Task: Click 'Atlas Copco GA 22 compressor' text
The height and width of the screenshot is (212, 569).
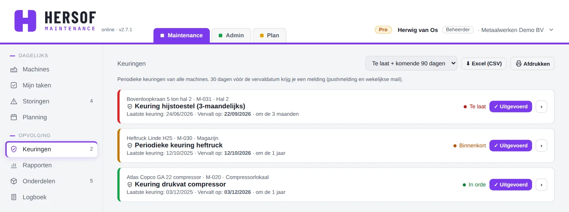Action: click(164, 177)
